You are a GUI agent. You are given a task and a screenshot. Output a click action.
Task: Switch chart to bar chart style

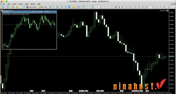51,7
